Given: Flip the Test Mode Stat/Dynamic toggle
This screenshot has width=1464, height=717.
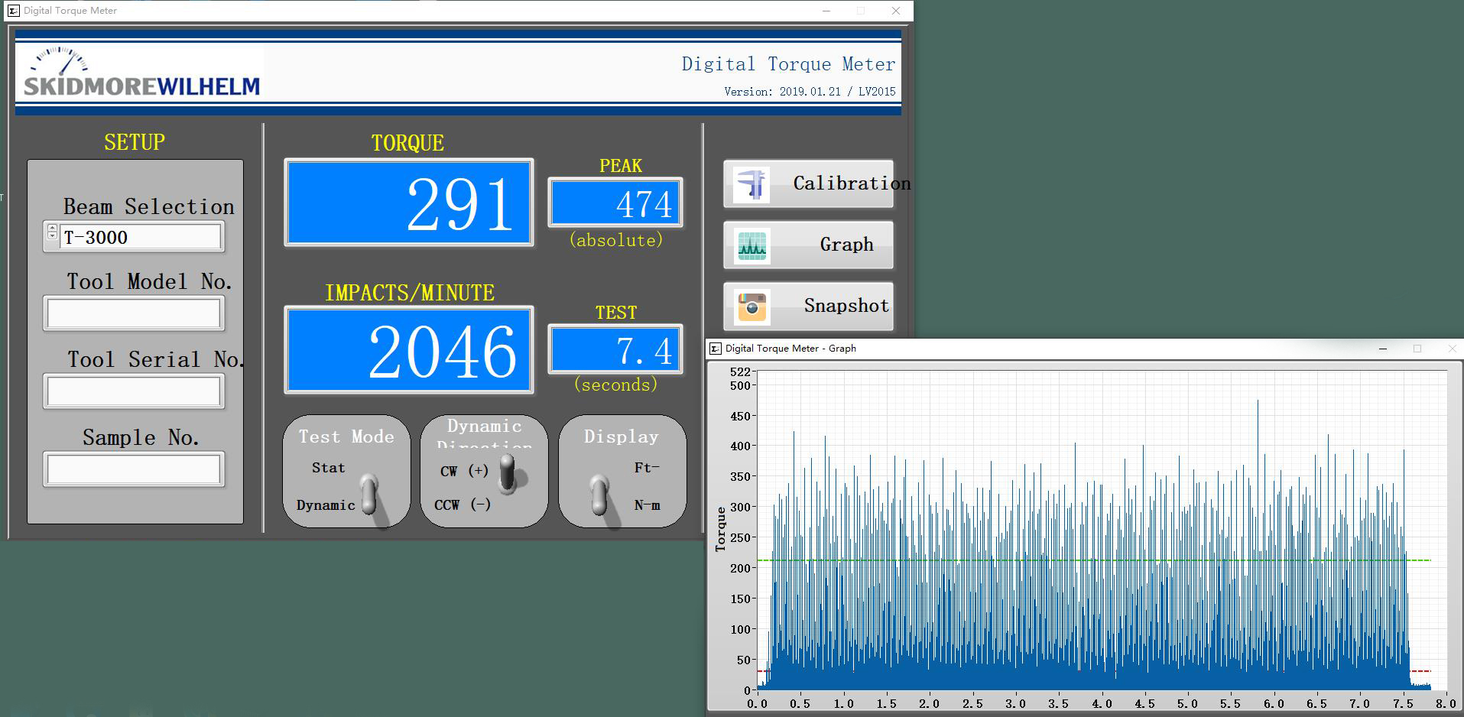Looking at the screenshot, I should tap(369, 494).
